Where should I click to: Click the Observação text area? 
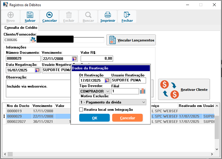(38, 88)
